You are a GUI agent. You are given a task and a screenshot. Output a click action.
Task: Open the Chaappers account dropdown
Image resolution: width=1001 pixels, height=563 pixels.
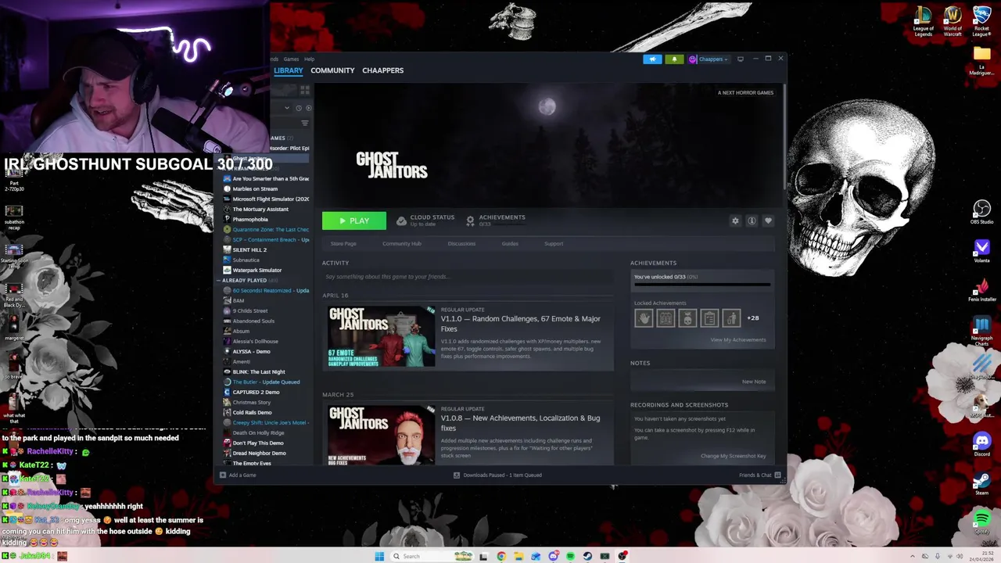coord(709,59)
